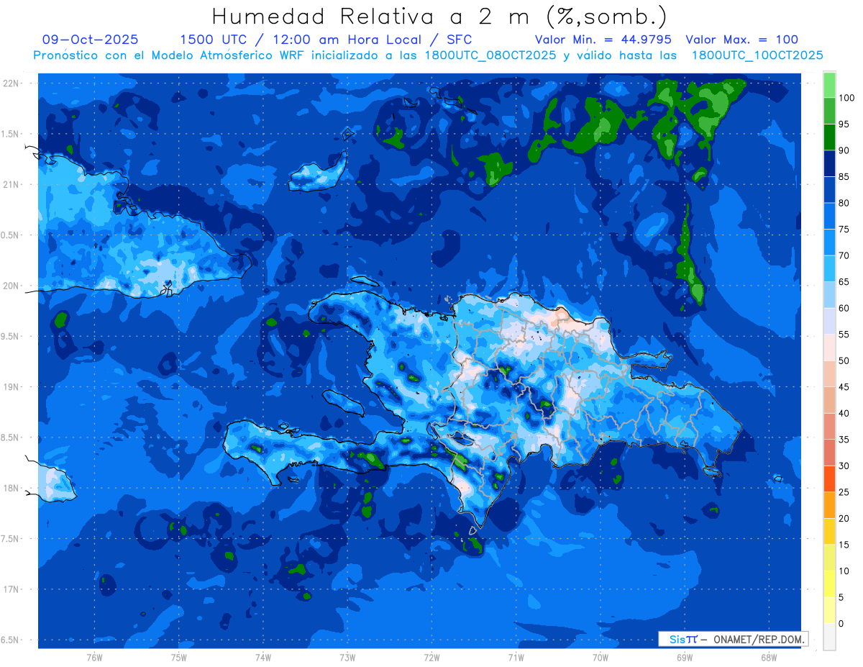Click the latitude label '19N'

[x=12, y=386]
